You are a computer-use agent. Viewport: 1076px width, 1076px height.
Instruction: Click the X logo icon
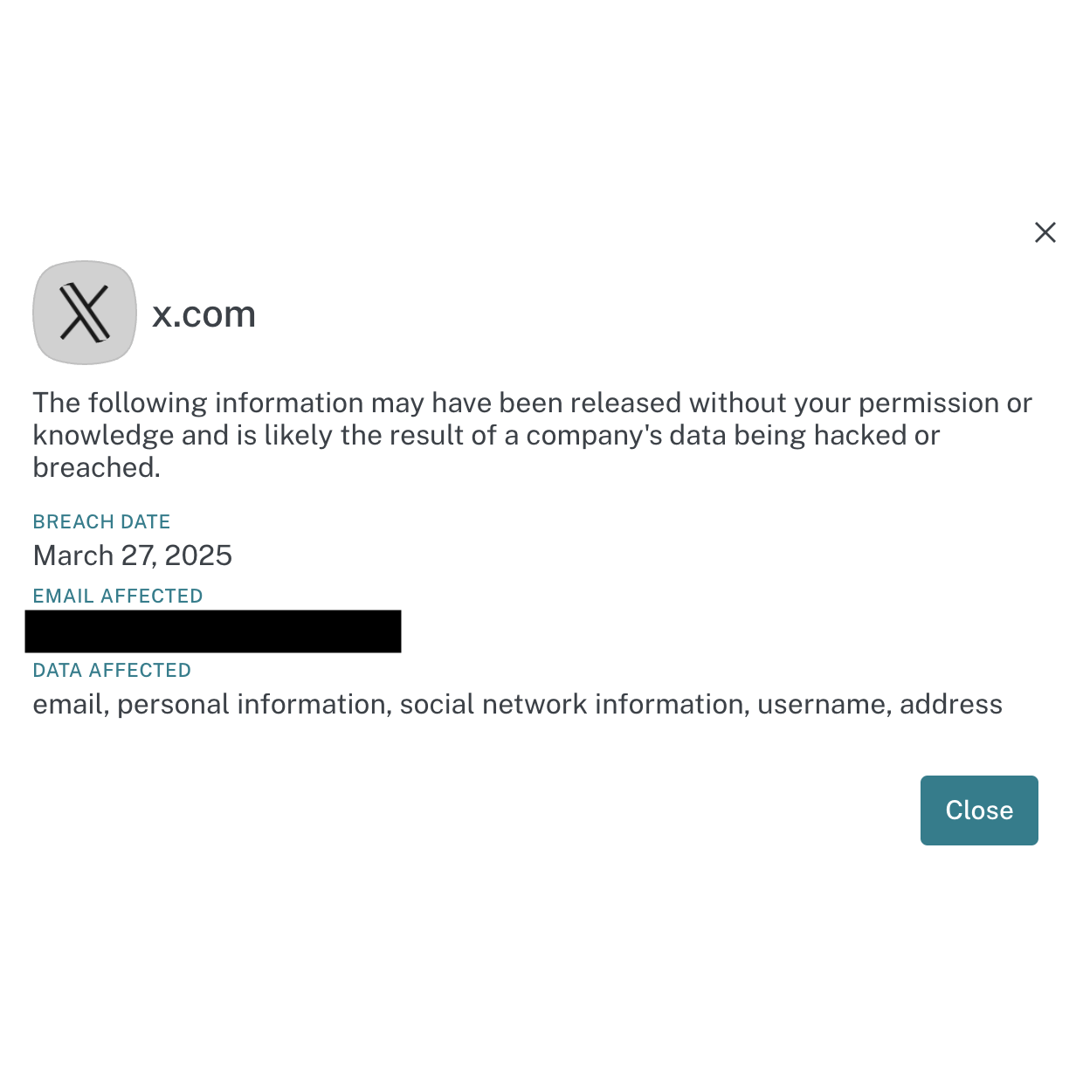coord(85,313)
